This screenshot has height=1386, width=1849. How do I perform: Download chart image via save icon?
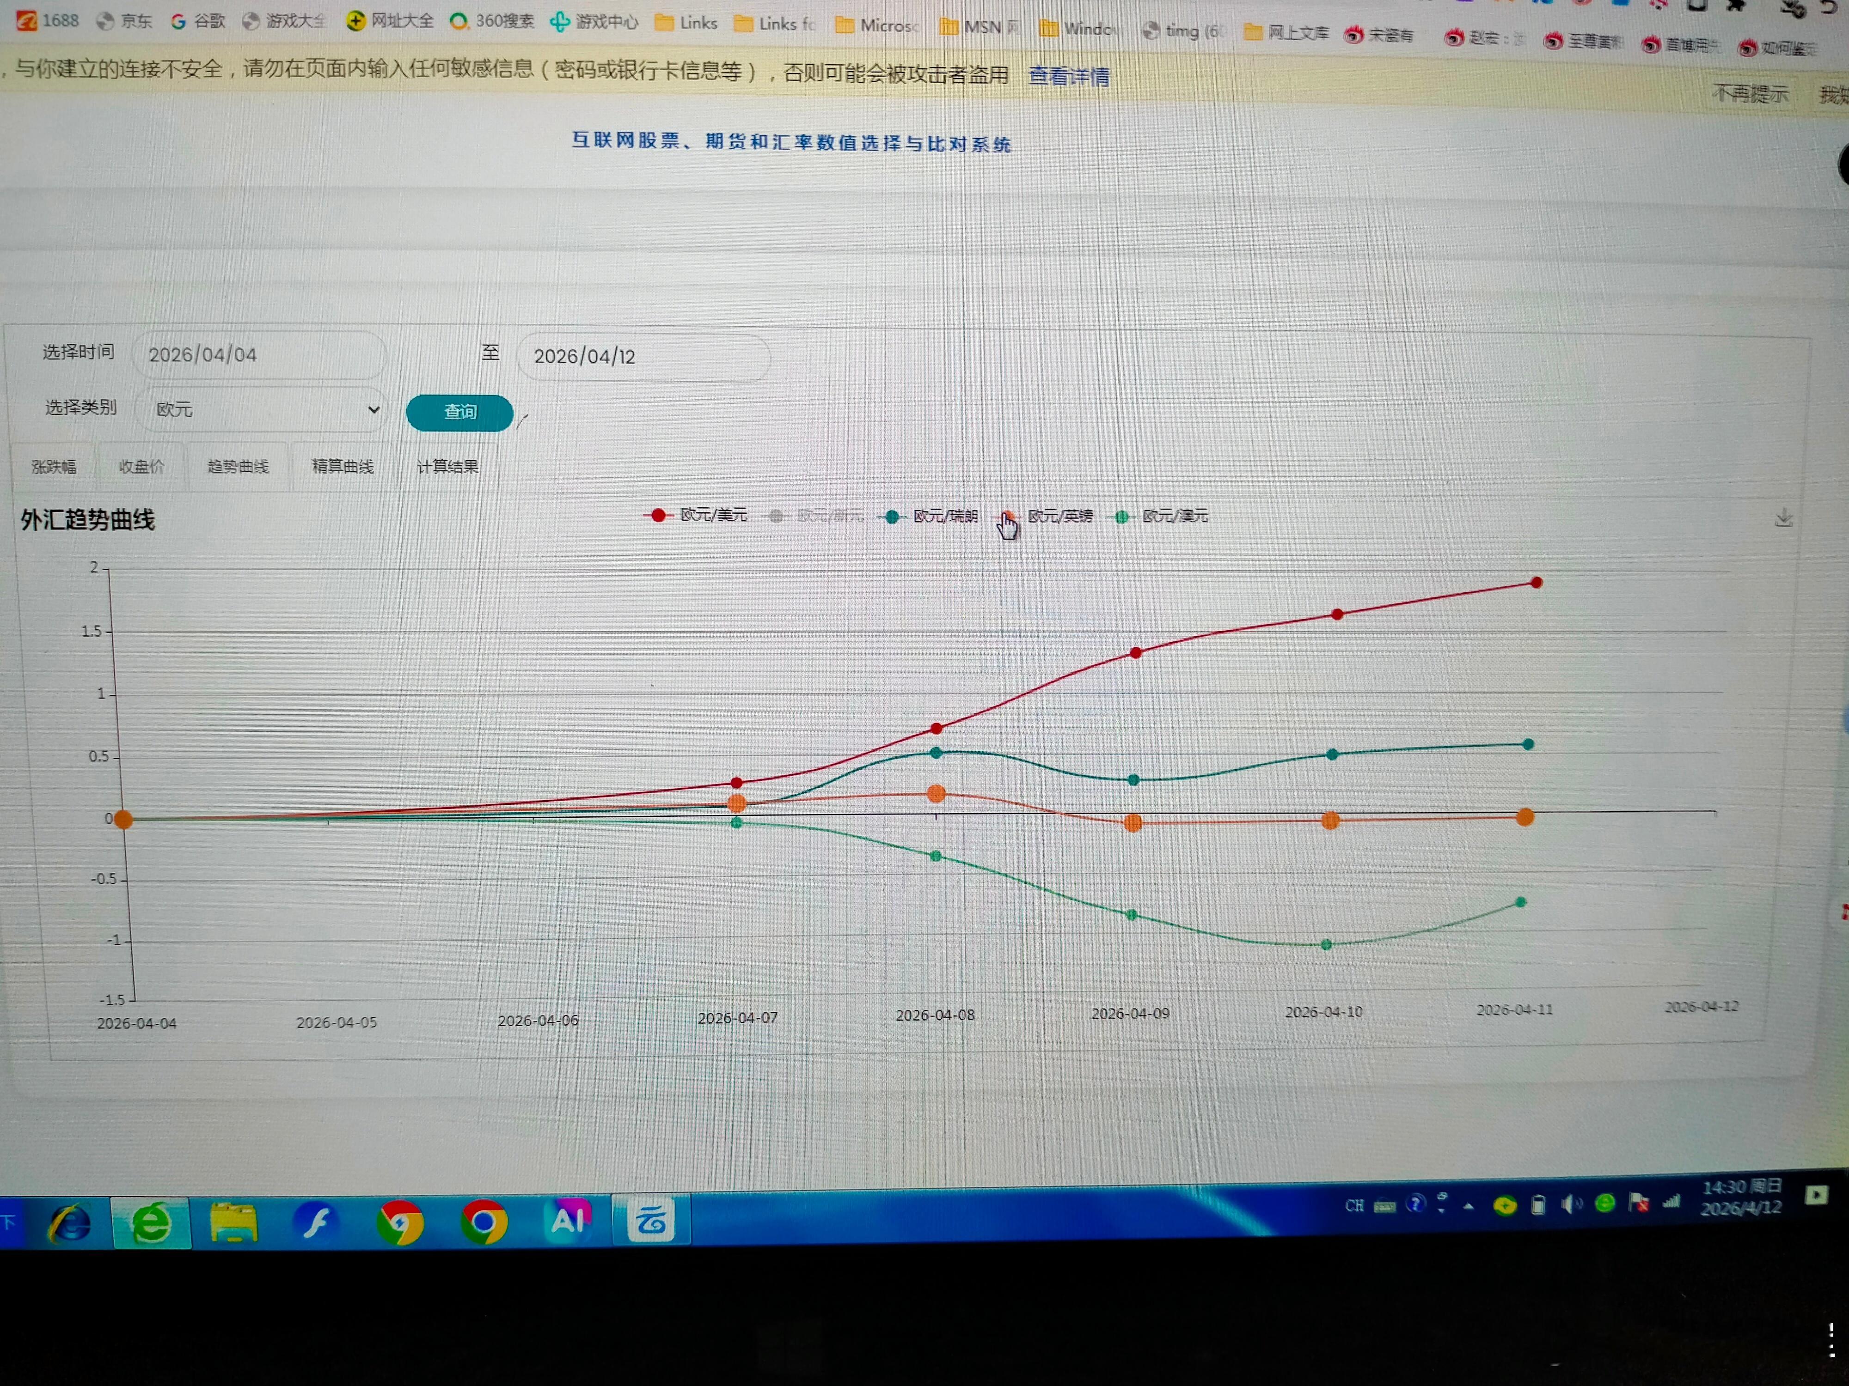click(x=1783, y=518)
